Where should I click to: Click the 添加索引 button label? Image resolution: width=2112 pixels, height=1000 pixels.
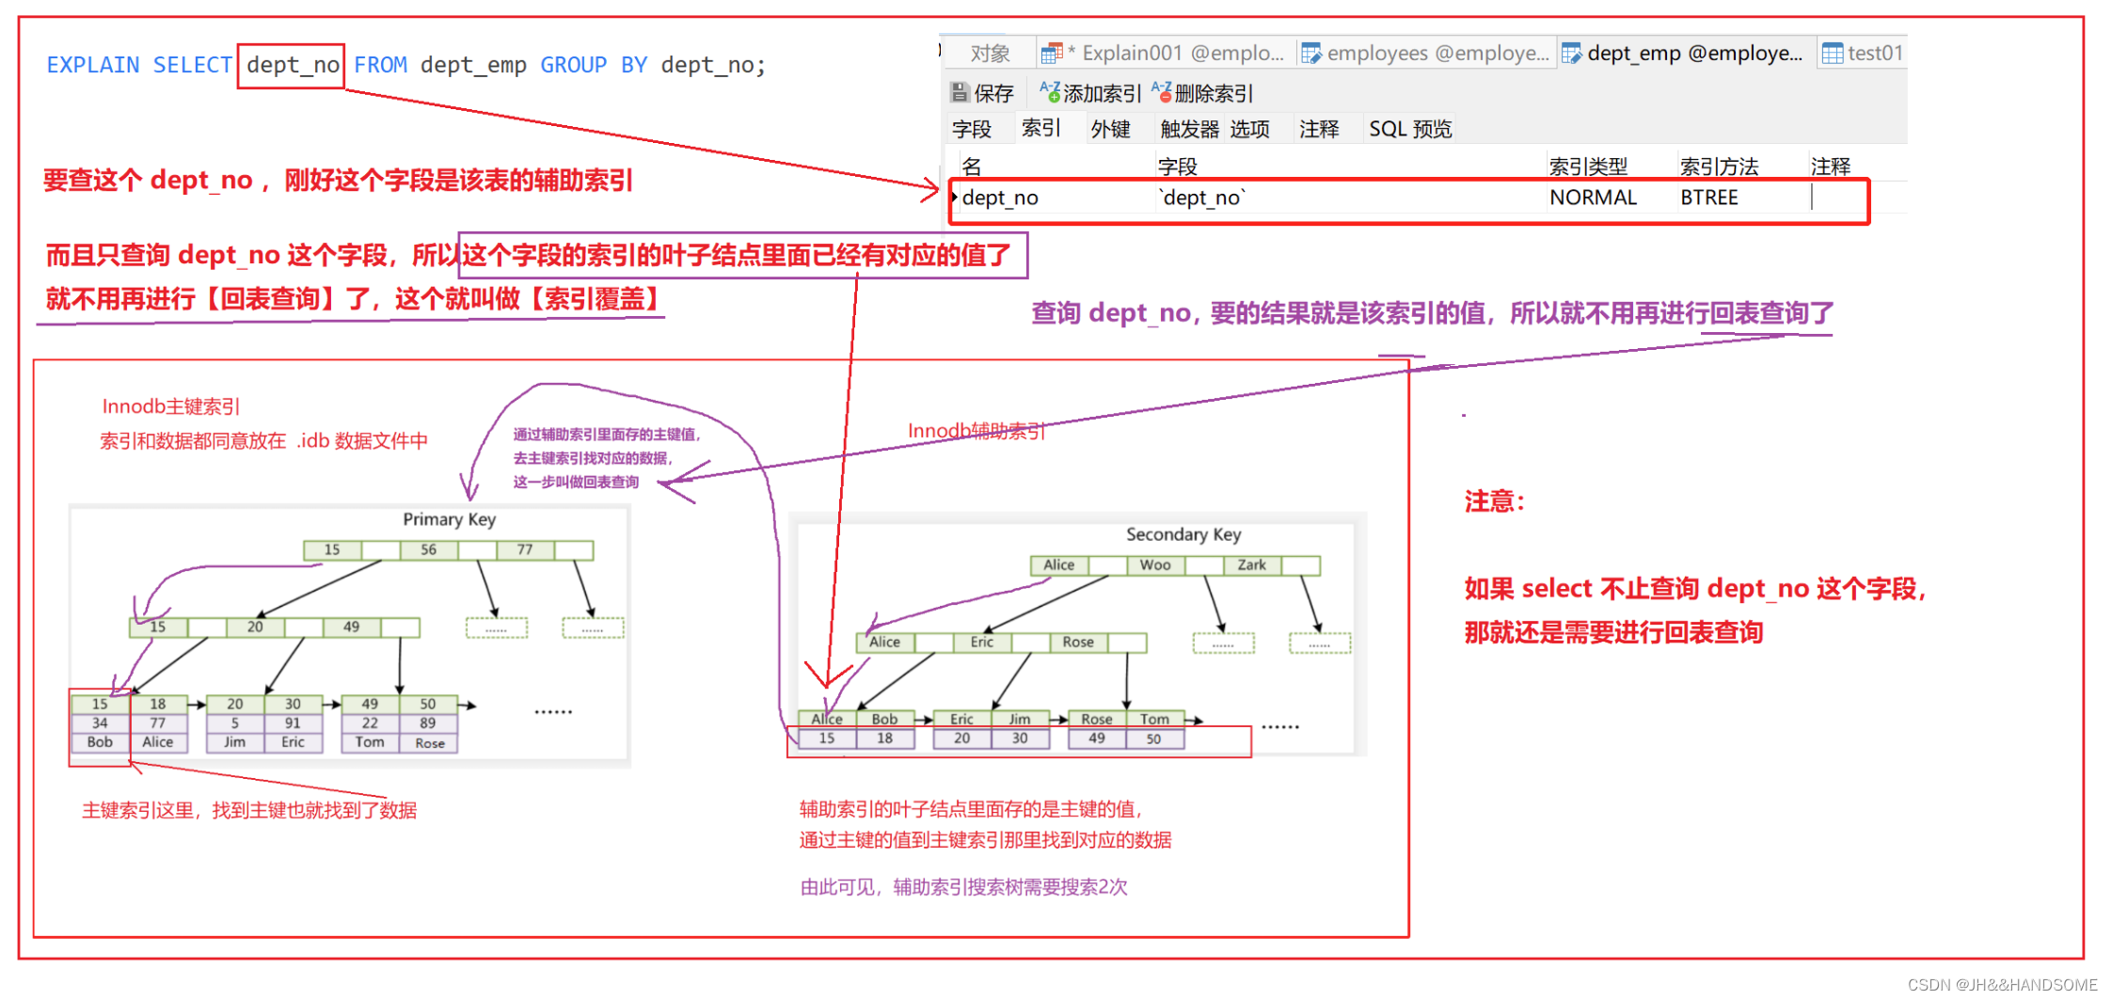1102,93
